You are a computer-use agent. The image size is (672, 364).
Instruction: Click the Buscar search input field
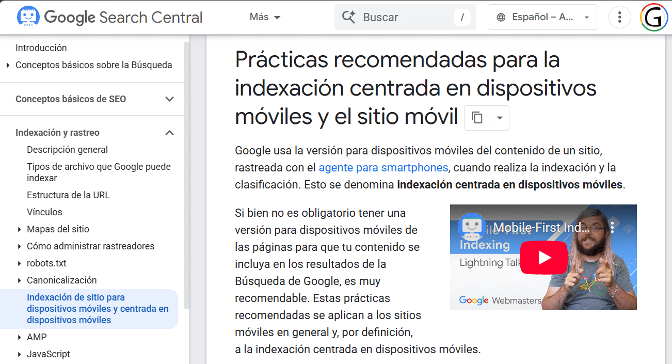[405, 17]
